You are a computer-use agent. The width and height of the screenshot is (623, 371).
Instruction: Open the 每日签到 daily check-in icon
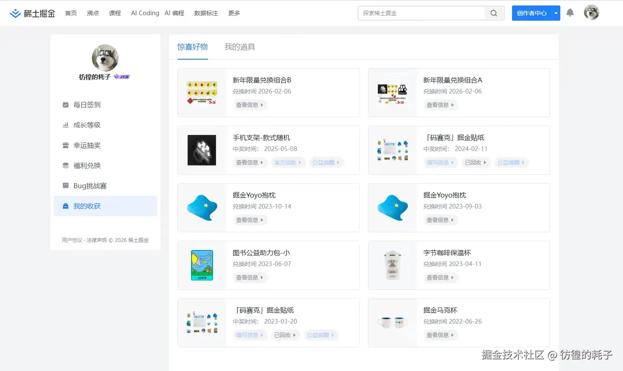point(66,104)
